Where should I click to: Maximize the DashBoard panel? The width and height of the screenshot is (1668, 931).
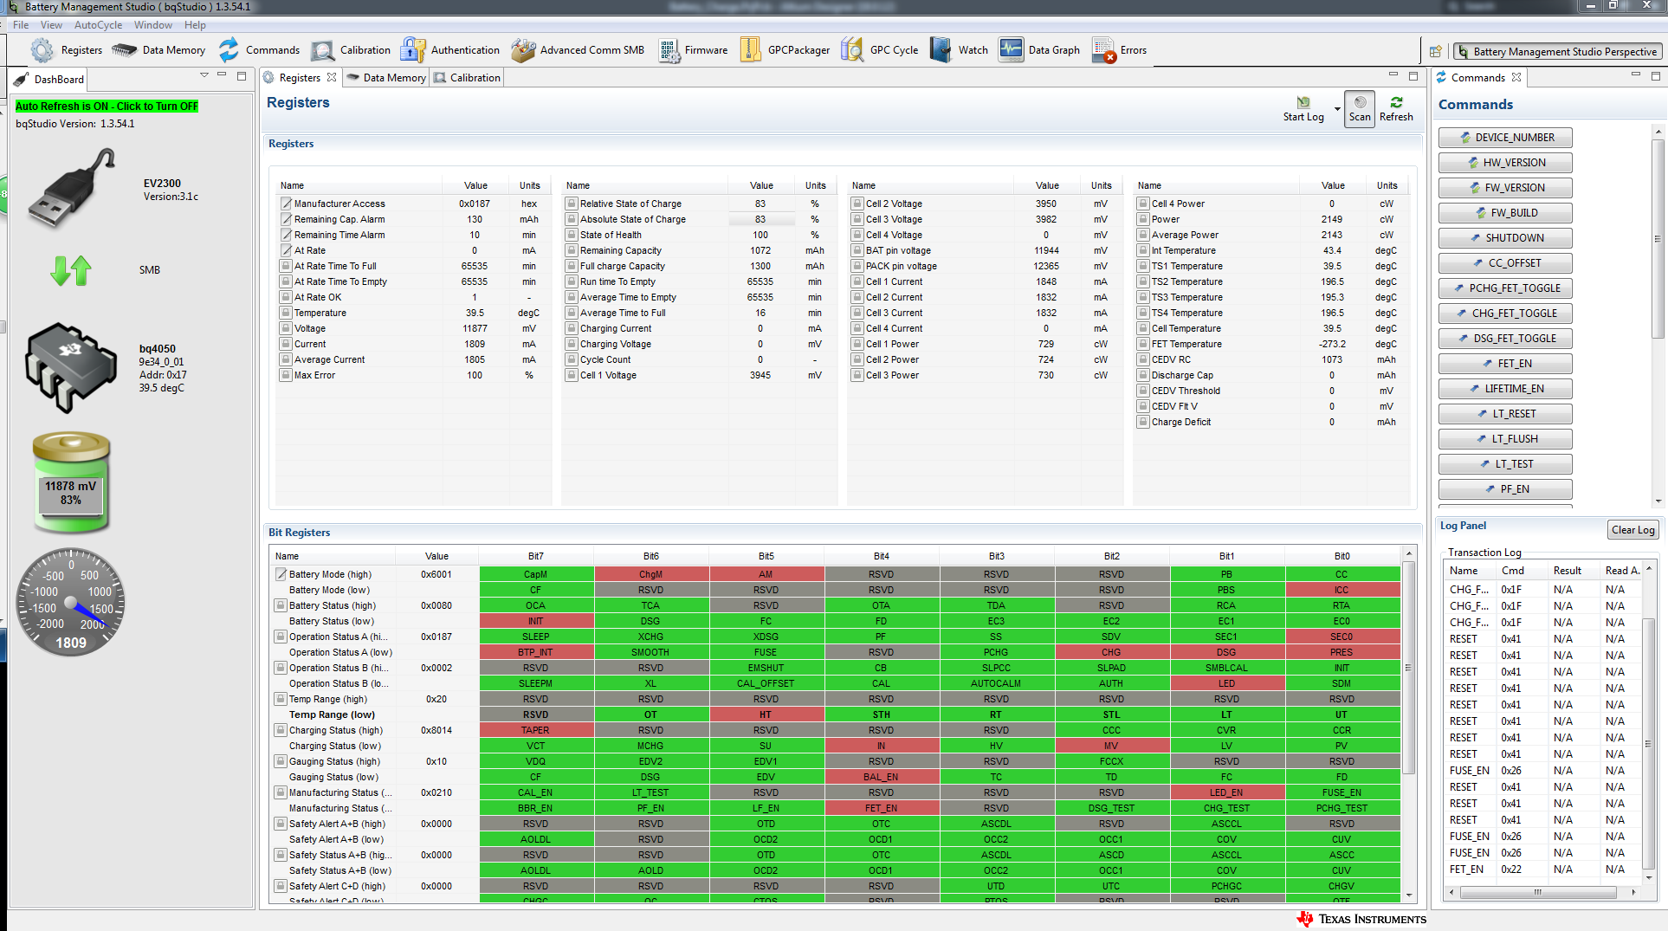click(242, 75)
